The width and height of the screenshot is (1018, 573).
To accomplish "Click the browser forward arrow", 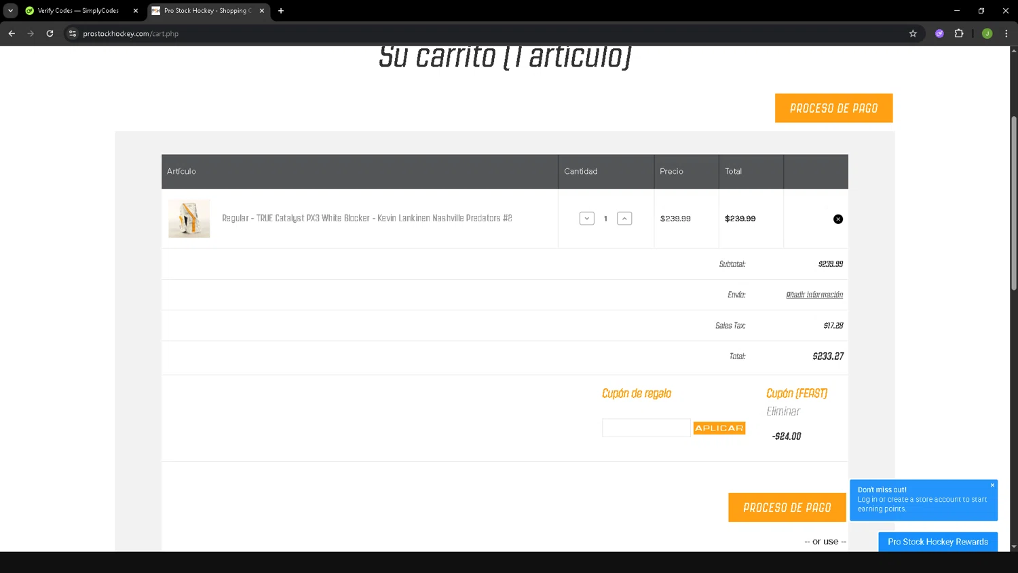I will click(x=31, y=33).
